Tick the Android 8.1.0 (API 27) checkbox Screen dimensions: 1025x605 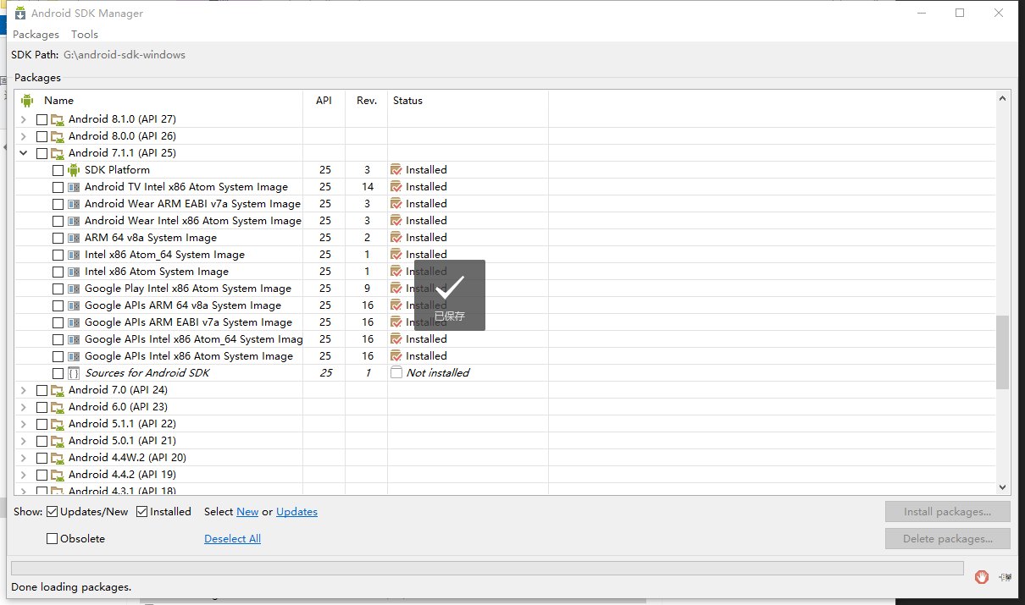click(42, 119)
